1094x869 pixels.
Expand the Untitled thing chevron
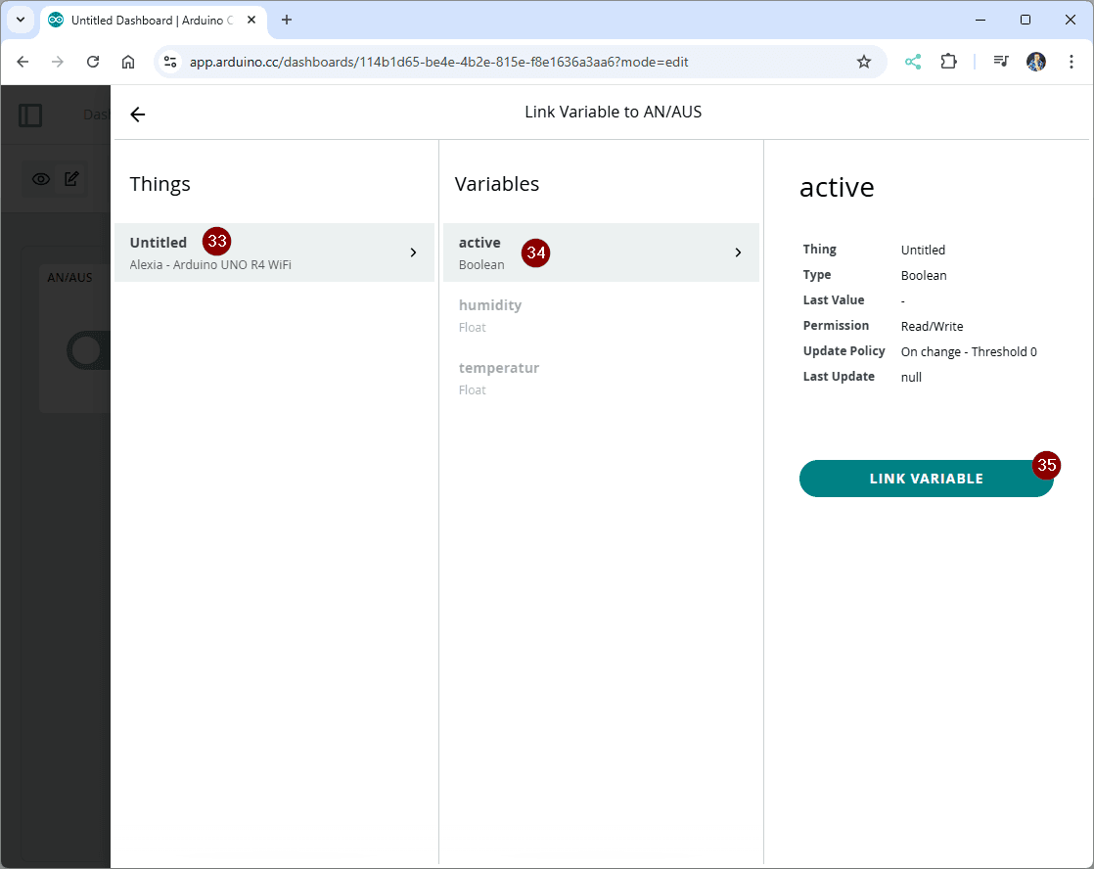413,252
